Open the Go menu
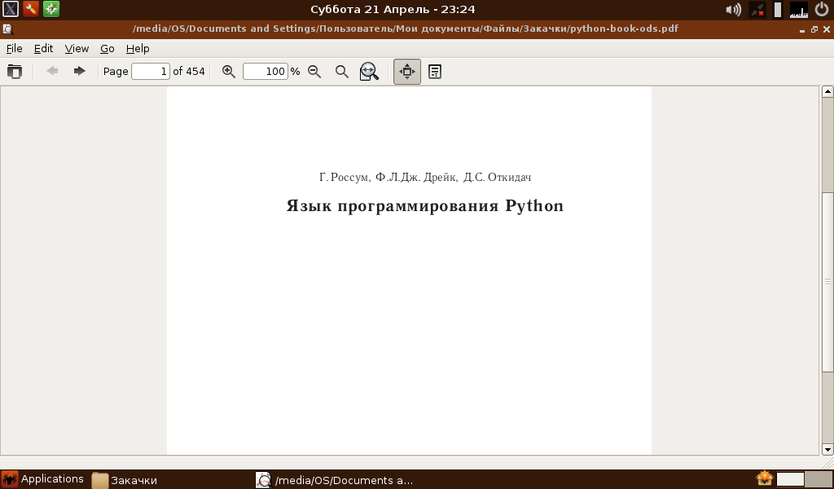The image size is (834, 489). [108, 48]
